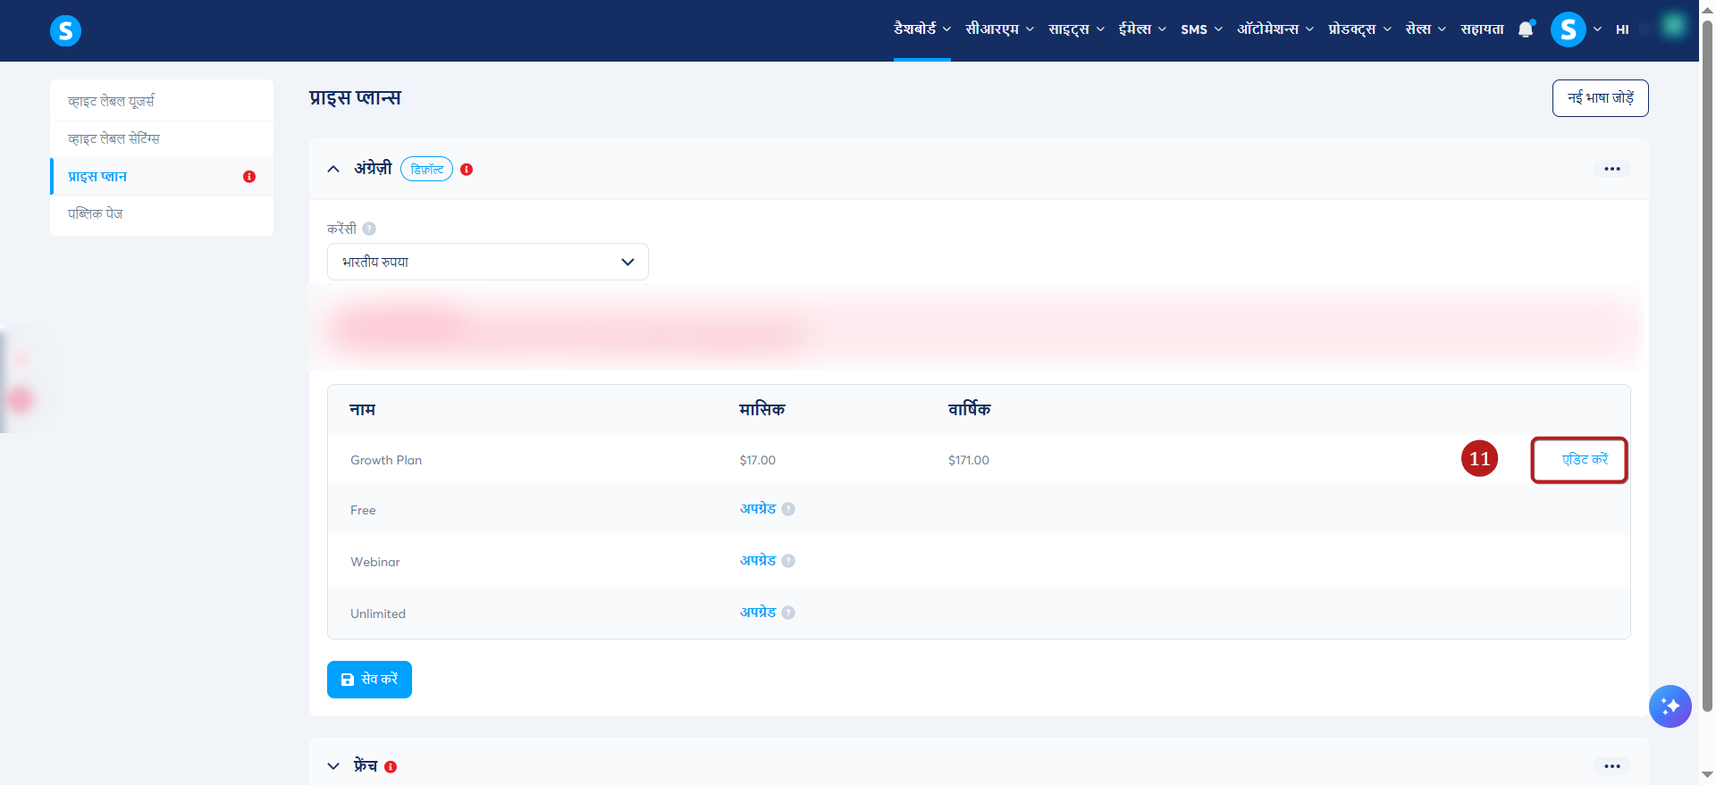Open the three-dot menu for अंग्रेज़ी section
Screen dimensions: 1716x785
click(x=1611, y=169)
